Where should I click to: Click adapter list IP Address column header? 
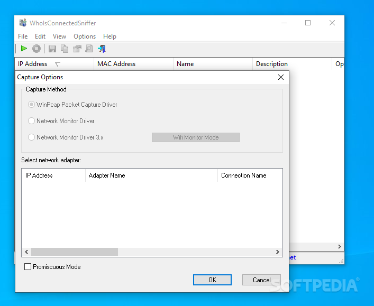pyautogui.click(x=53, y=175)
